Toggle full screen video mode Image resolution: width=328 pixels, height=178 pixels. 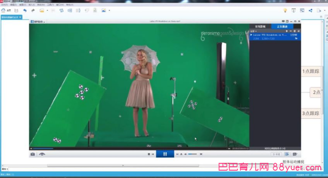[x=201, y=154]
